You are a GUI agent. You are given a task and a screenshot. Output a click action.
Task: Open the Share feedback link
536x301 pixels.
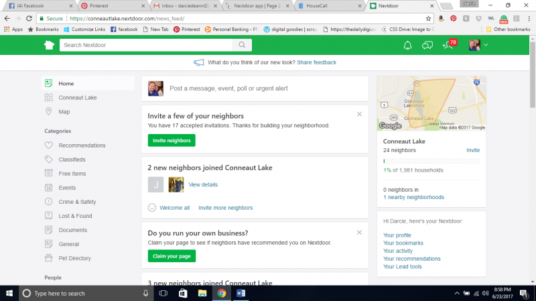317,62
